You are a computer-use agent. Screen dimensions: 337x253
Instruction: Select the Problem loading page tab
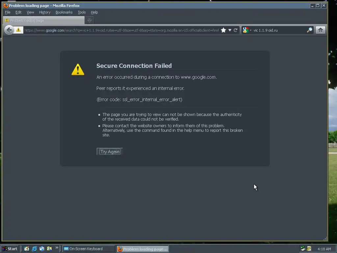(x=44, y=20)
